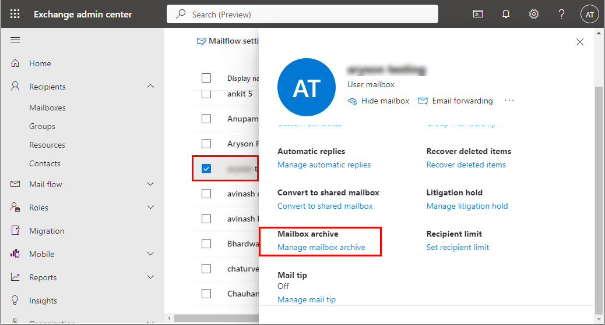Click Manage mail tip link
Screen dimensions: 605x325
click(307, 299)
